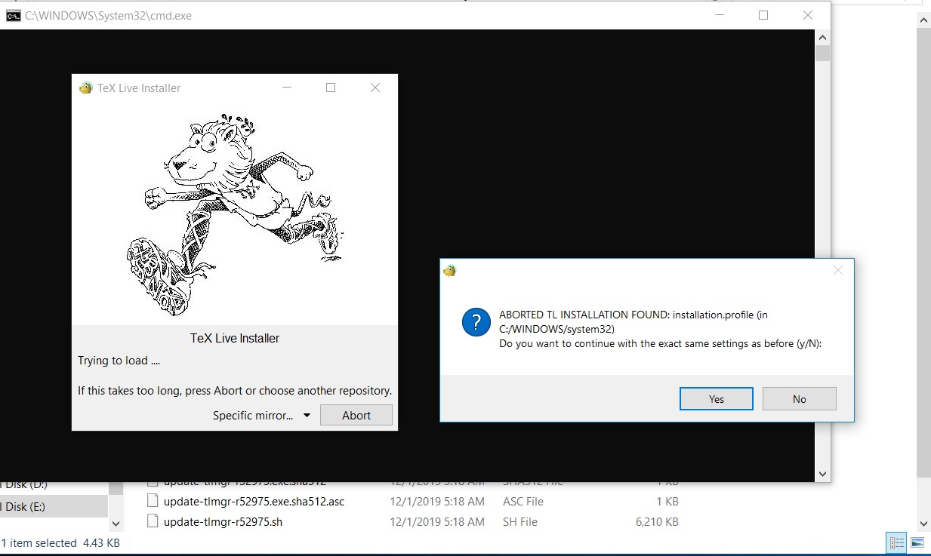Switch Explorer to large icons view
This screenshot has width=931, height=556.
917,542
